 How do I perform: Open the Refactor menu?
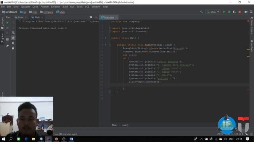click(56, 7)
